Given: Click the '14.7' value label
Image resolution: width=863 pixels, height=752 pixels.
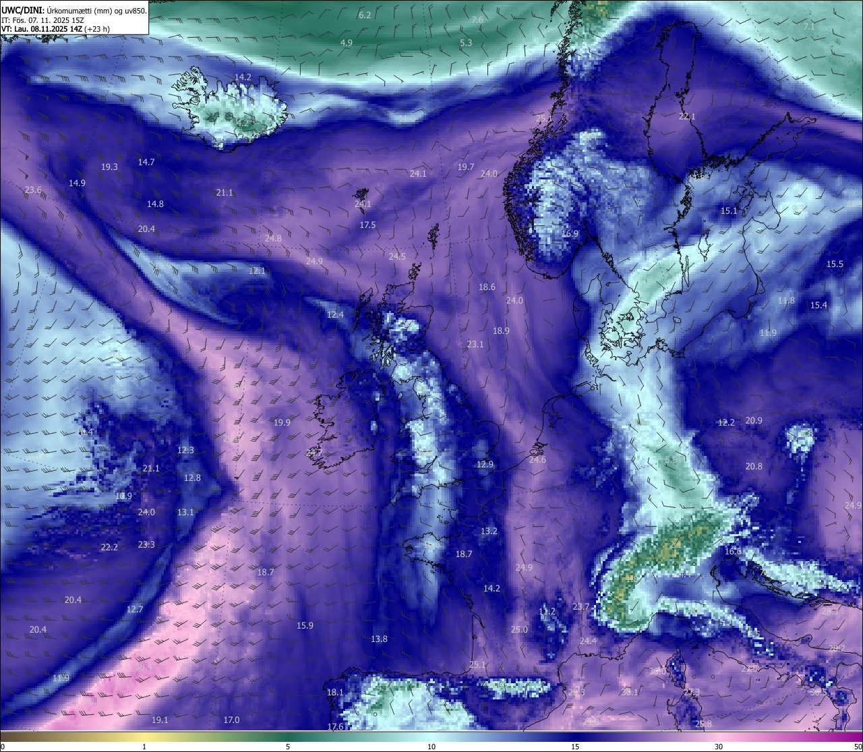Looking at the screenshot, I should [x=146, y=162].
